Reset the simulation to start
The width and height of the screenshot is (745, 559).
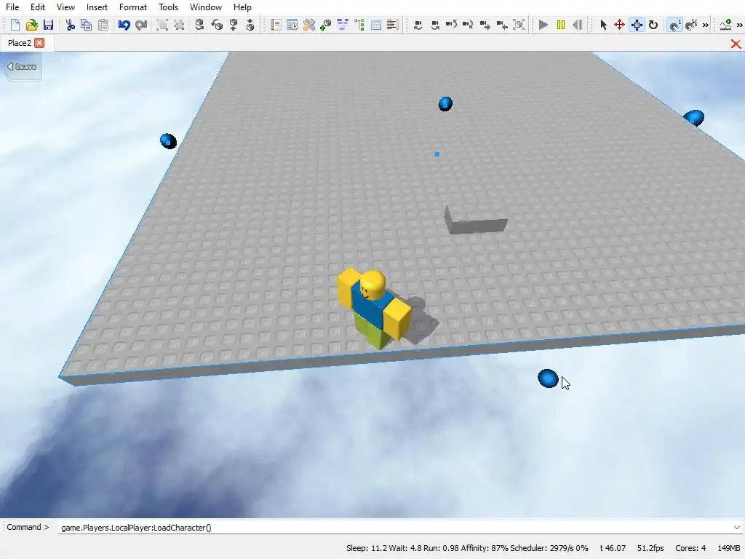pyautogui.click(x=577, y=25)
